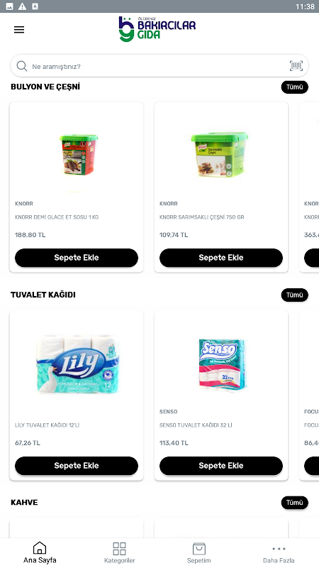Open Sepetim shopping bag icon
This screenshot has height=568, width=319.
tap(199, 549)
